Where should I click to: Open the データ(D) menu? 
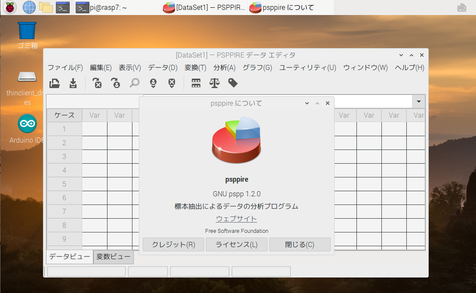coord(163,67)
